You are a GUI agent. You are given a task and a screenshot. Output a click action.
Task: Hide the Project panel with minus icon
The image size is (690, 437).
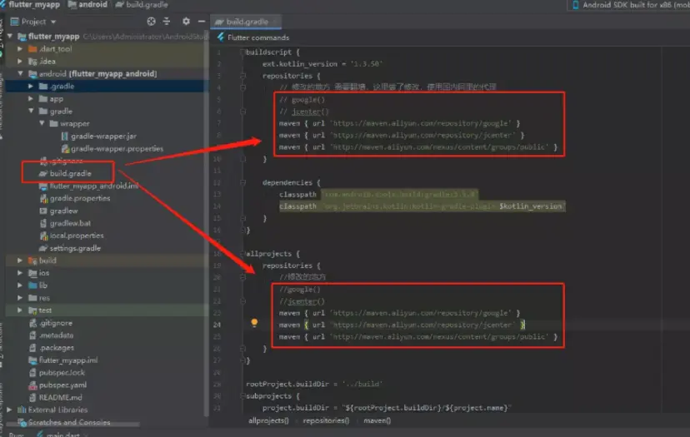point(202,21)
